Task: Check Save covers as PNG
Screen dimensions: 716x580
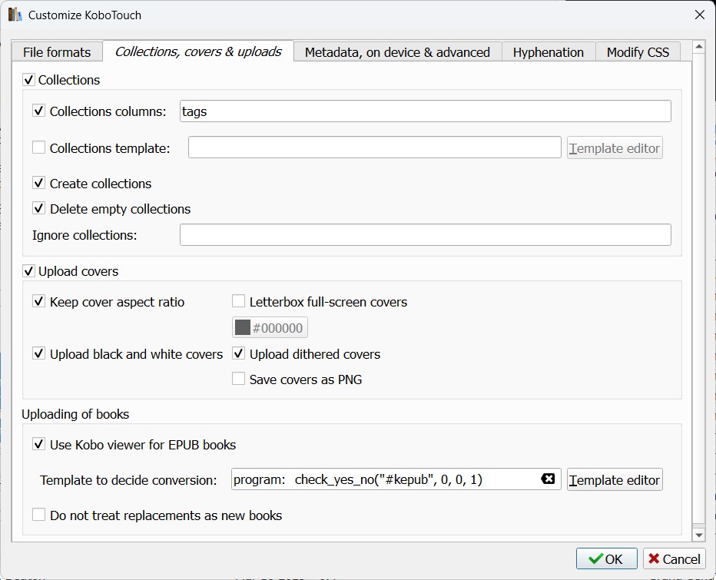Action: 239,379
